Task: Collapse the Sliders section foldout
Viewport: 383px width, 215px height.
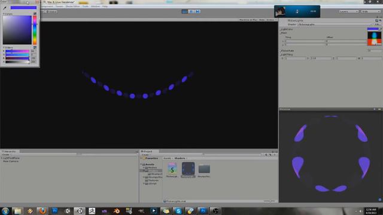Action: [x=4, y=48]
